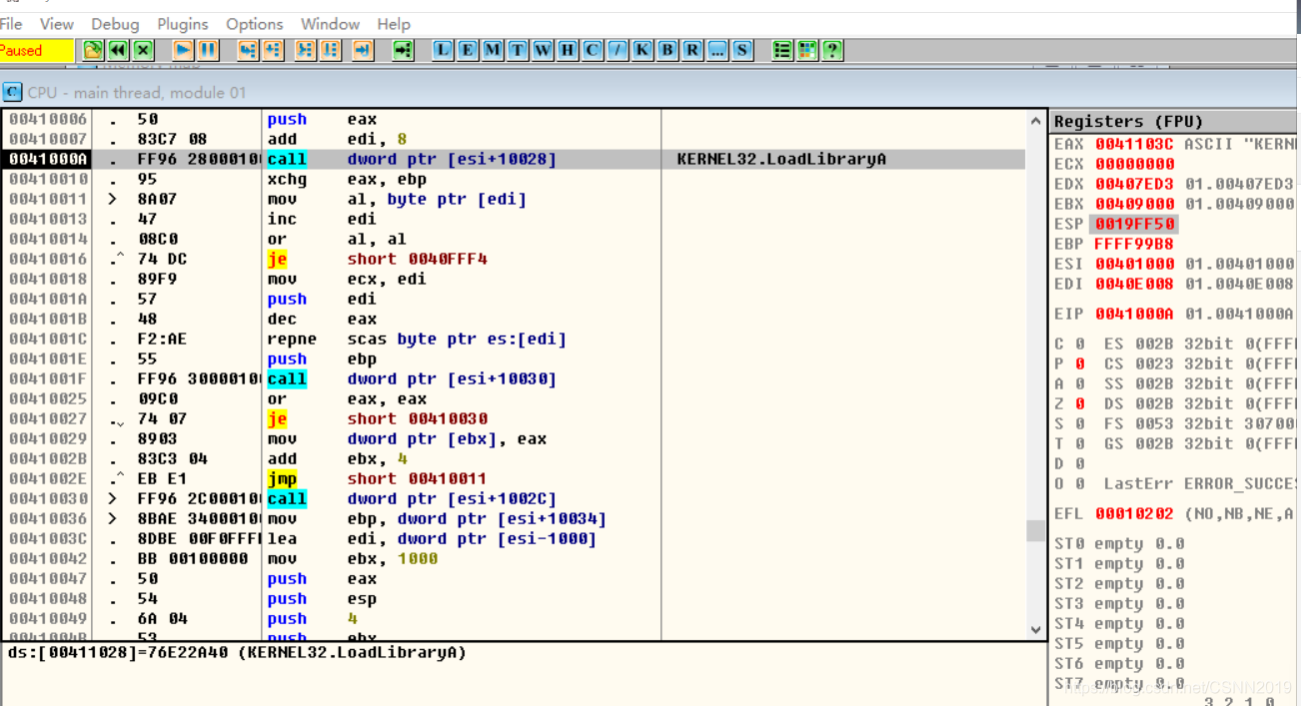Show Windows list with the W icon

tap(543, 50)
